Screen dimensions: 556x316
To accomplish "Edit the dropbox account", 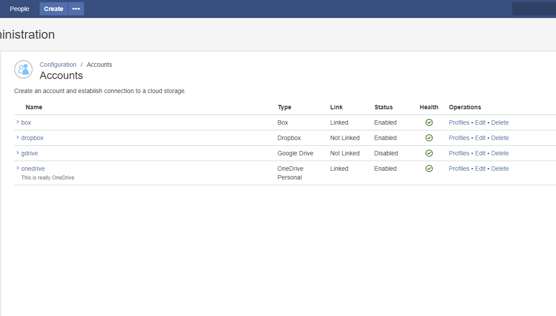I will [480, 138].
